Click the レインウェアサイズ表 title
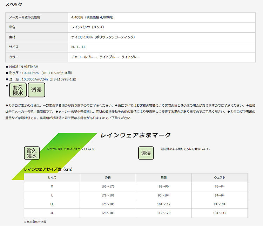Viewport: 263px width, 226px height. point(48,169)
